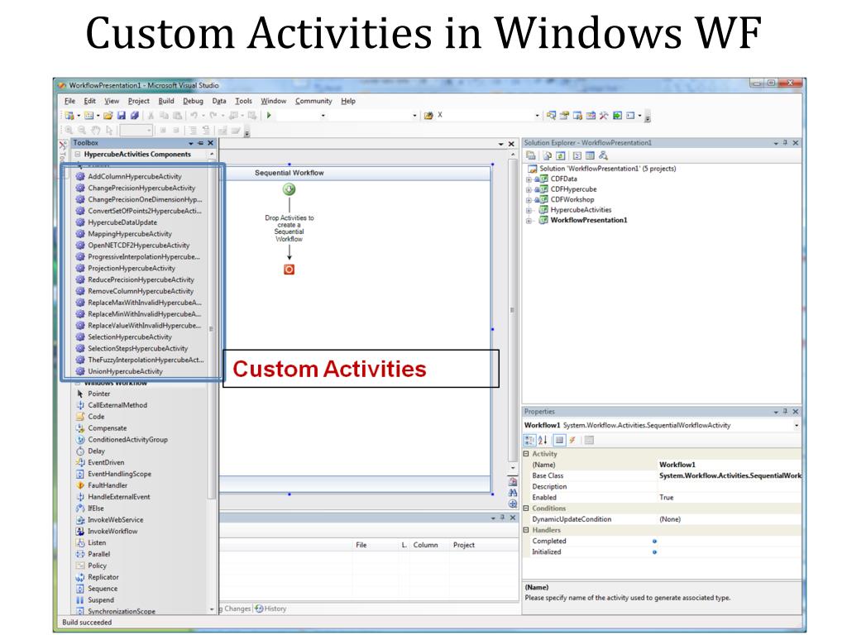Expand the CDFWorkshop project node
Screen dimensions: 847x635
click(x=529, y=200)
